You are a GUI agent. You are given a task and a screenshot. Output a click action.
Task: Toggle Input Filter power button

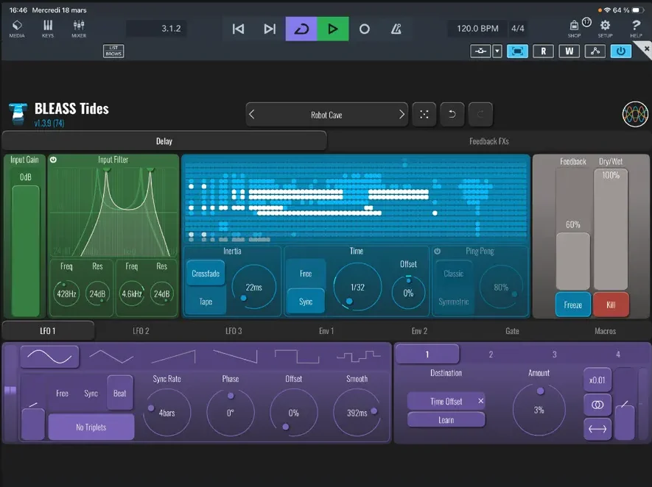click(x=53, y=160)
